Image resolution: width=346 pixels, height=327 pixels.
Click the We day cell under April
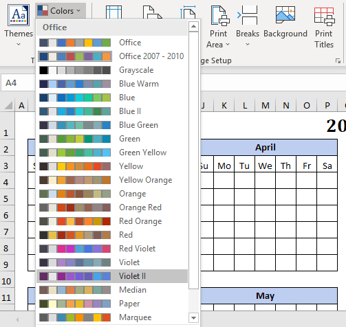click(266, 164)
